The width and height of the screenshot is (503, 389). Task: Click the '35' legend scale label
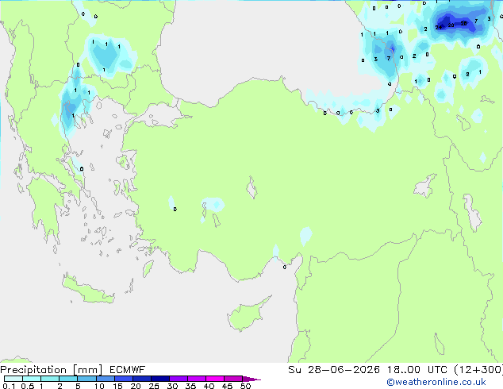[190, 386]
